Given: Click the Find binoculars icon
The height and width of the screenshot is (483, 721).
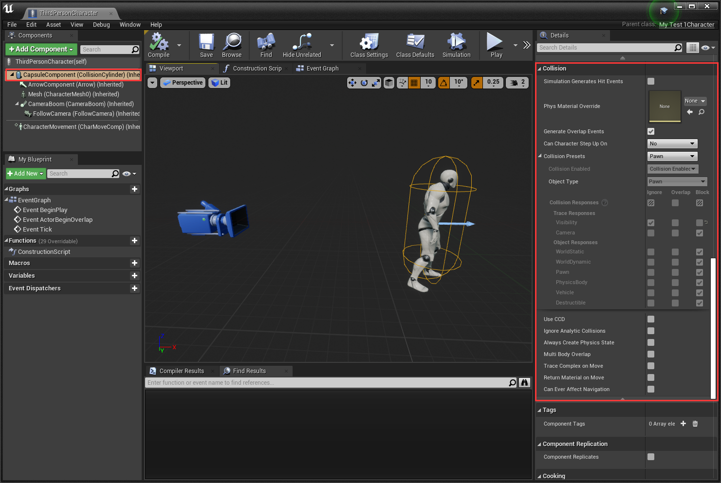Looking at the screenshot, I should click(x=266, y=43).
